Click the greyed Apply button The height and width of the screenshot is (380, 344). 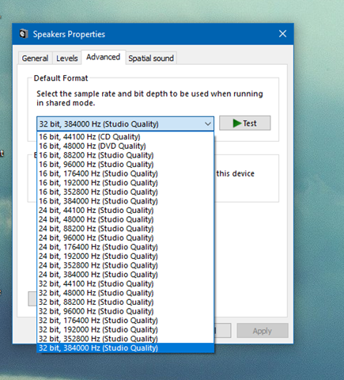click(x=263, y=331)
